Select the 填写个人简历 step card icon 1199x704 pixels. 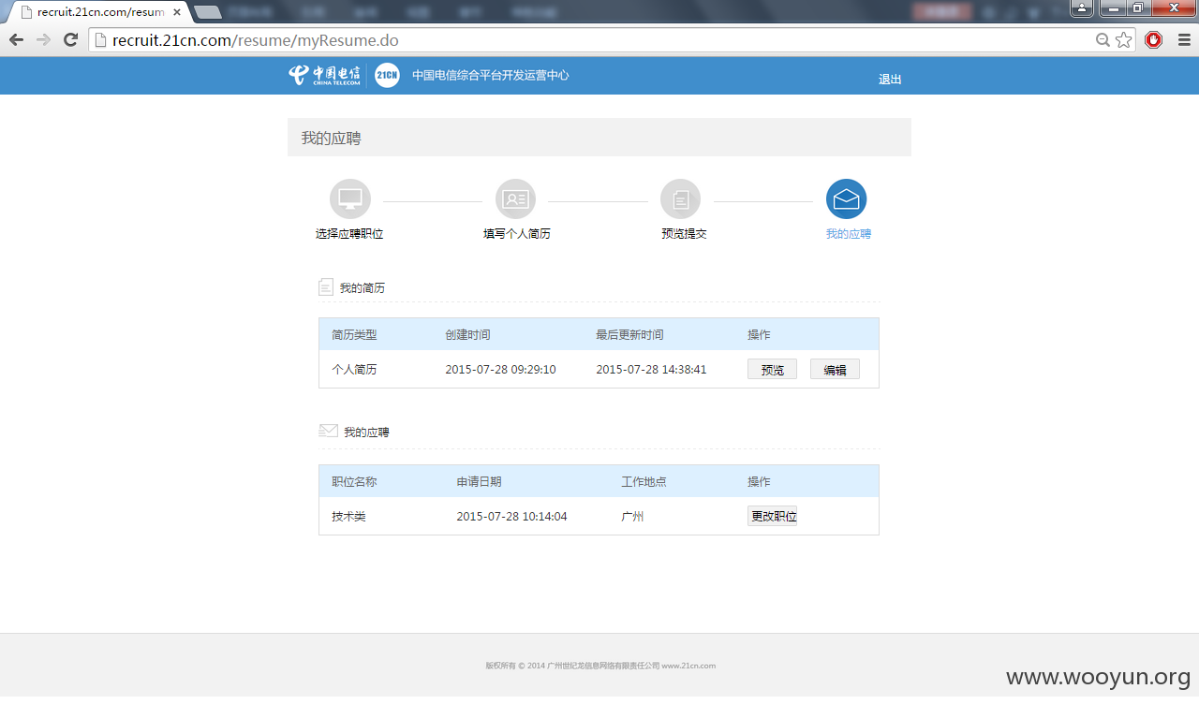point(515,199)
